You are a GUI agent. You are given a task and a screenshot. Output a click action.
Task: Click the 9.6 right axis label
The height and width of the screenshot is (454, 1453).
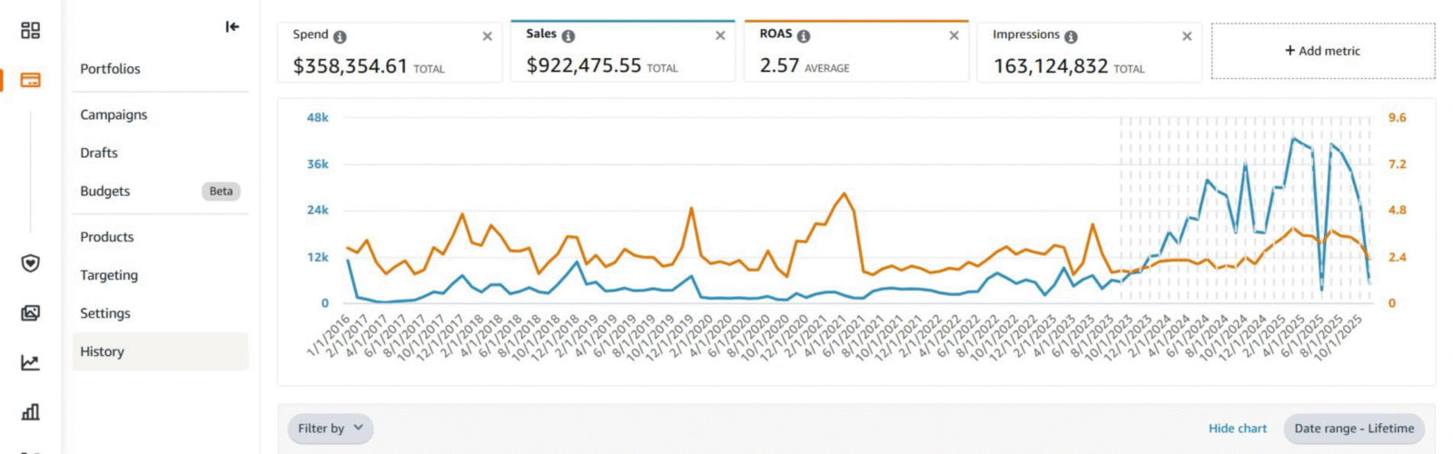click(1397, 118)
